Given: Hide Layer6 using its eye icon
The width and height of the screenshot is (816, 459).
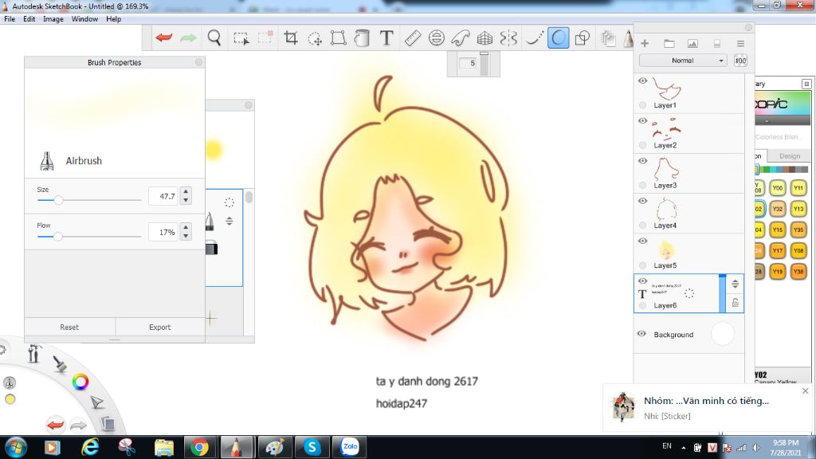Looking at the screenshot, I should 643,281.
